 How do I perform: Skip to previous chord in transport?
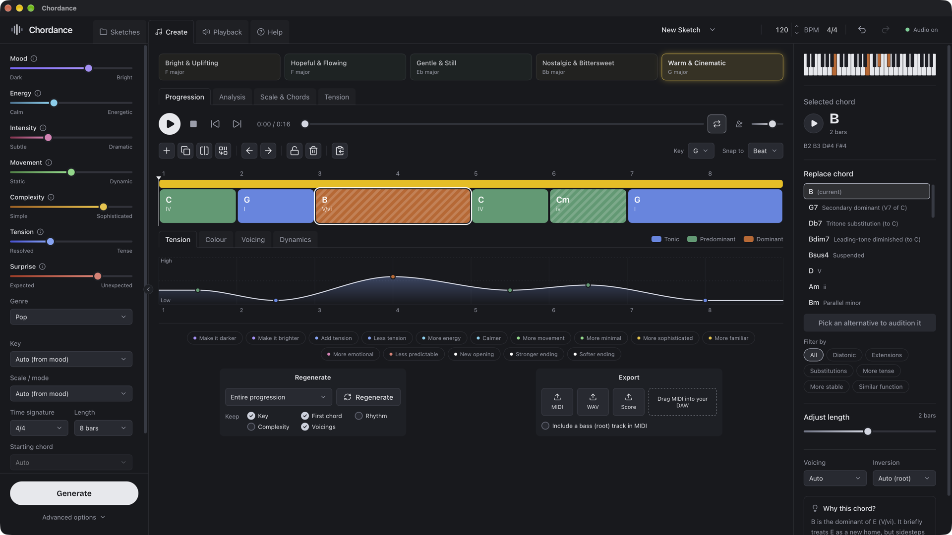[215, 124]
